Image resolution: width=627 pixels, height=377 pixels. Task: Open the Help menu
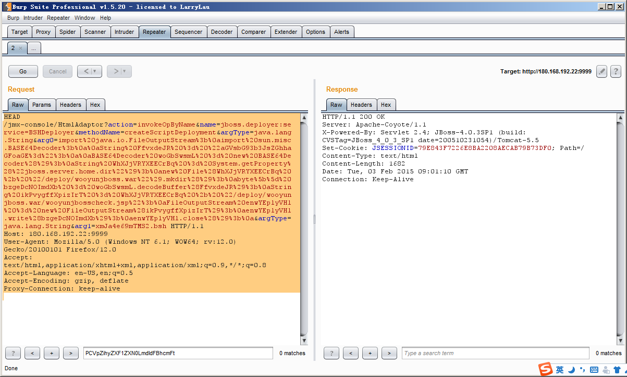point(105,18)
